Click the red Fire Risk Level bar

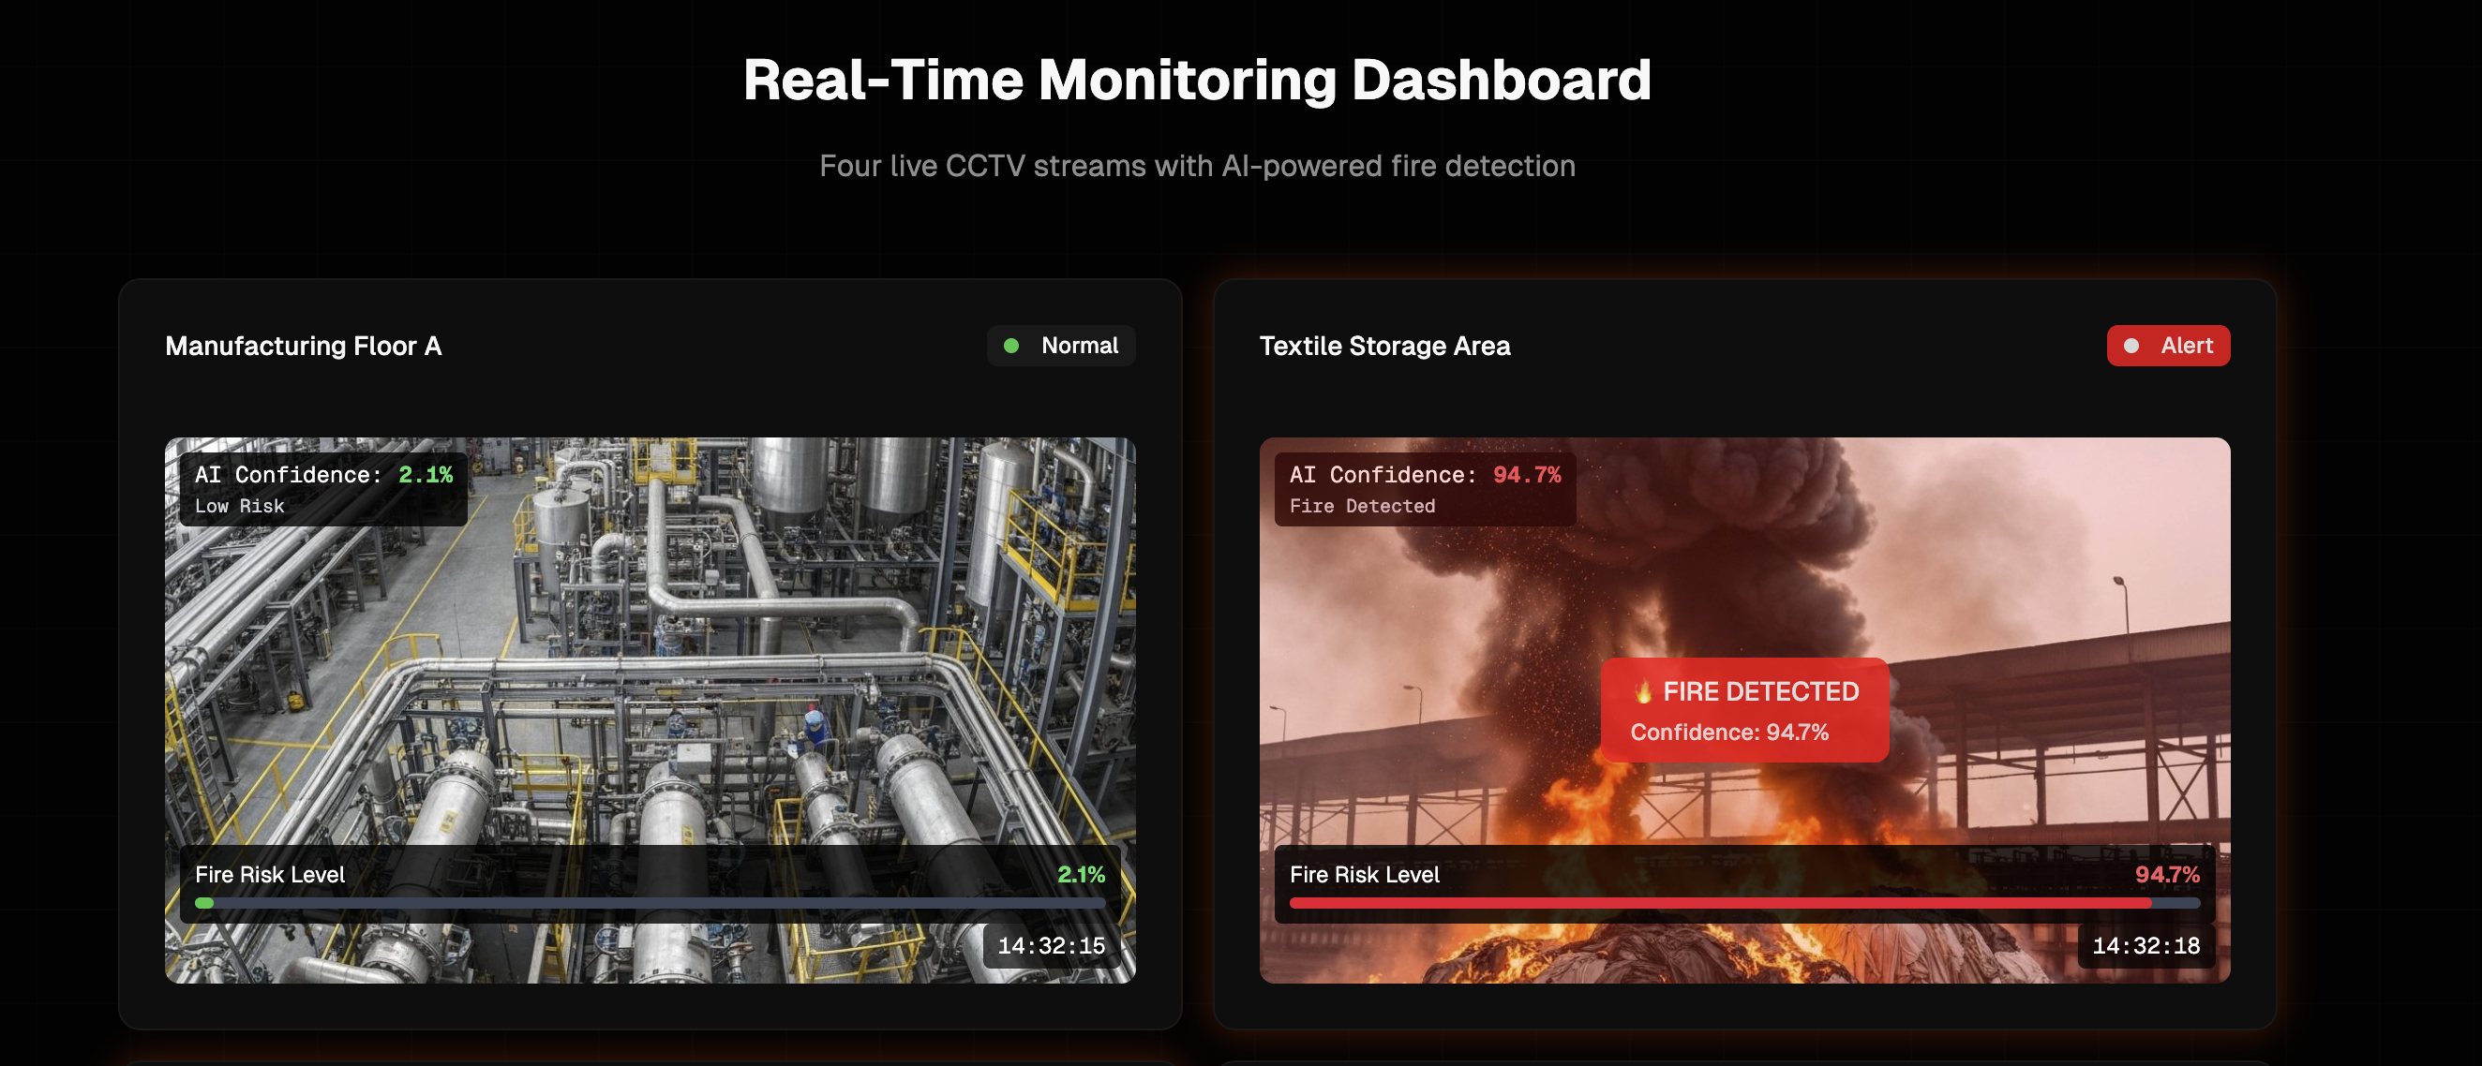point(1720,903)
